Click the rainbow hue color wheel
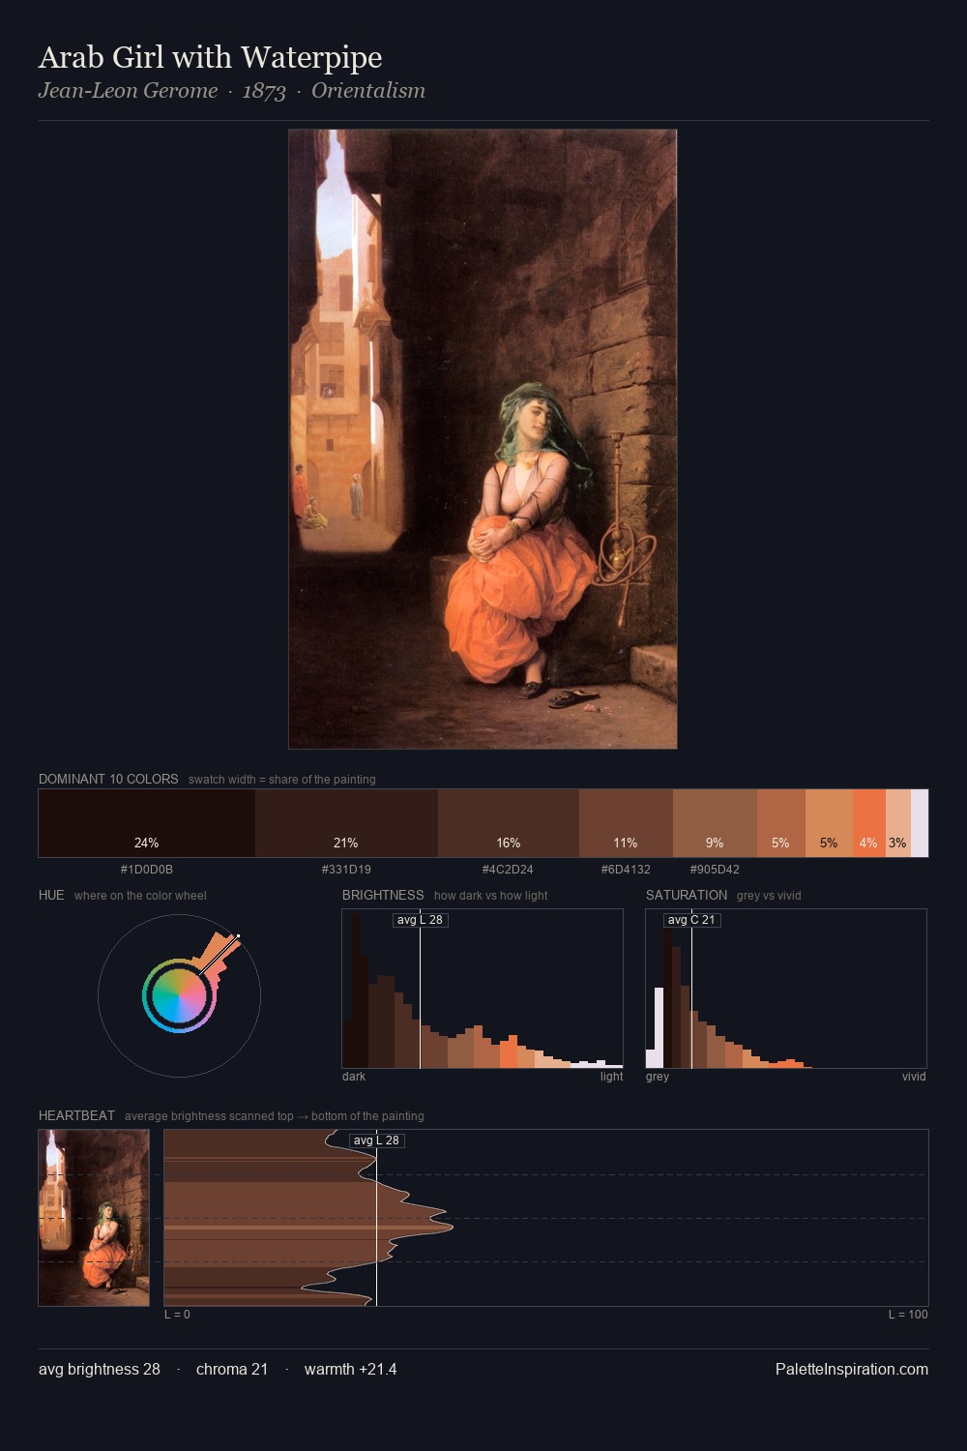 (x=179, y=996)
